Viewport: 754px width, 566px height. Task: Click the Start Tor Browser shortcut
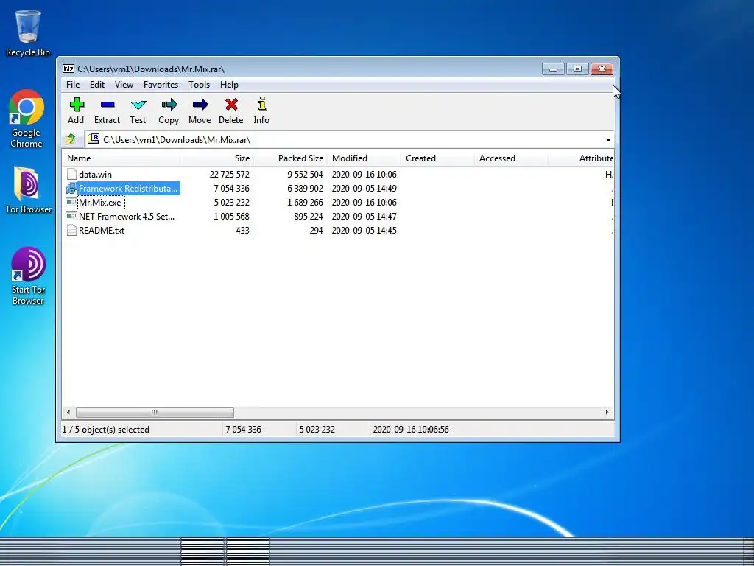(29, 265)
